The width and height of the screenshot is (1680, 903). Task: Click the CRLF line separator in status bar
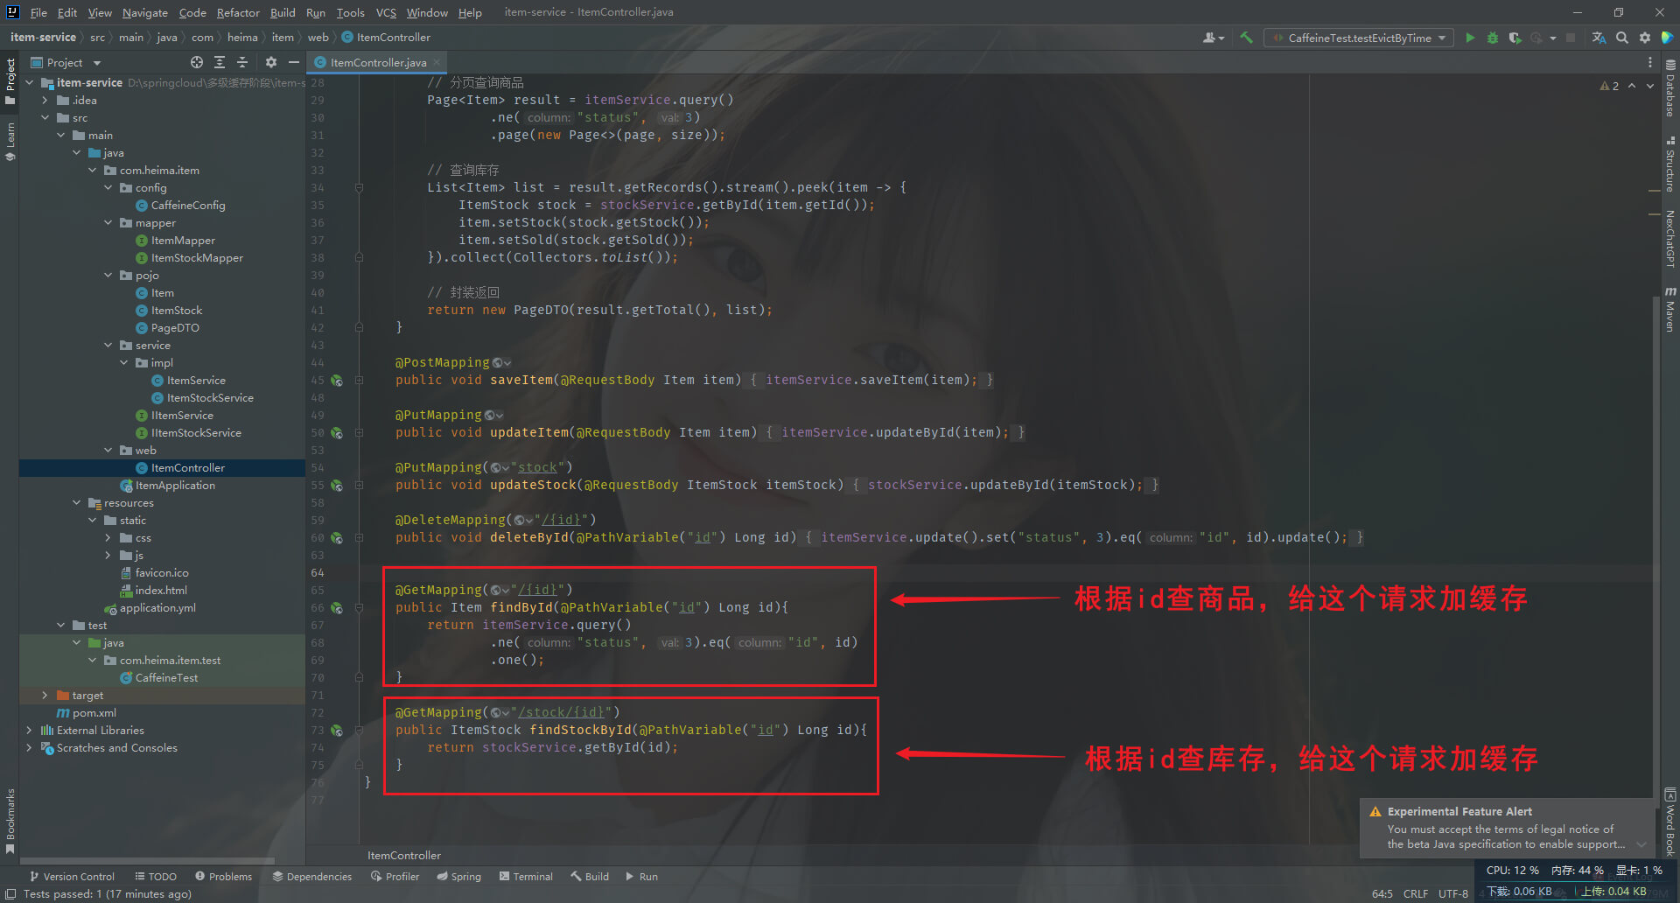(x=1416, y=893)
